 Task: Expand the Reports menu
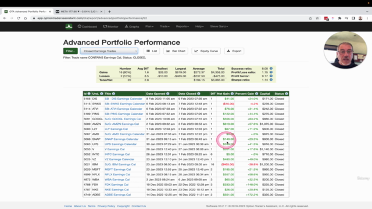(182, 27)
